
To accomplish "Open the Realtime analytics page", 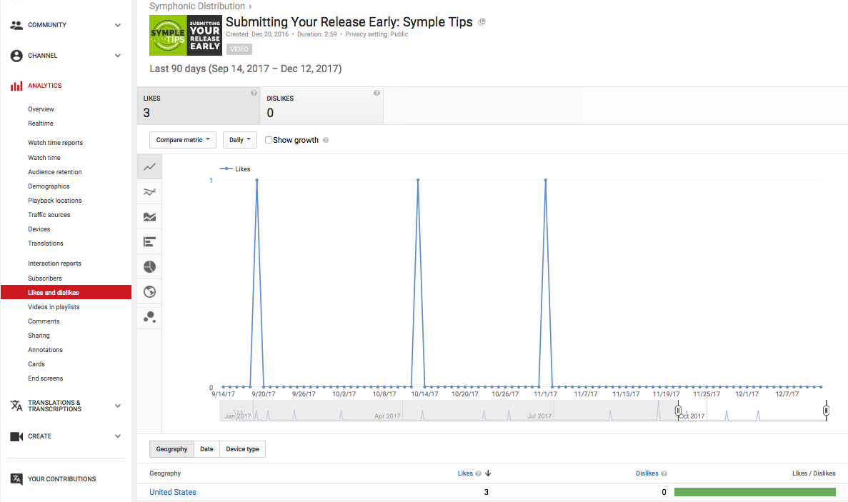I will [41, 124].
